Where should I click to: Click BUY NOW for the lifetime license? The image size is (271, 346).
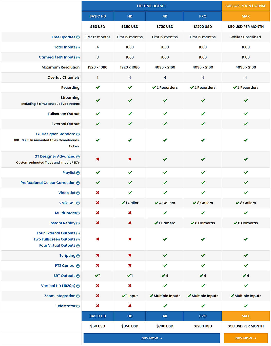151,338
